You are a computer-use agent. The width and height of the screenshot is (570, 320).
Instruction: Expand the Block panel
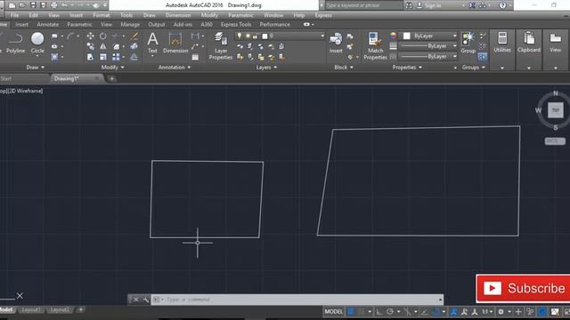344,68
